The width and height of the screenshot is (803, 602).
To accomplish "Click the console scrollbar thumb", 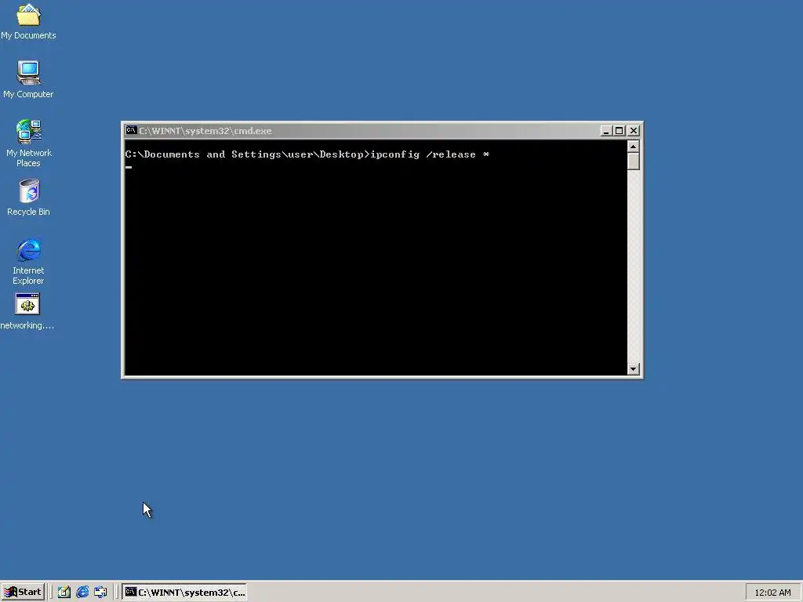I will coord(634,161).
